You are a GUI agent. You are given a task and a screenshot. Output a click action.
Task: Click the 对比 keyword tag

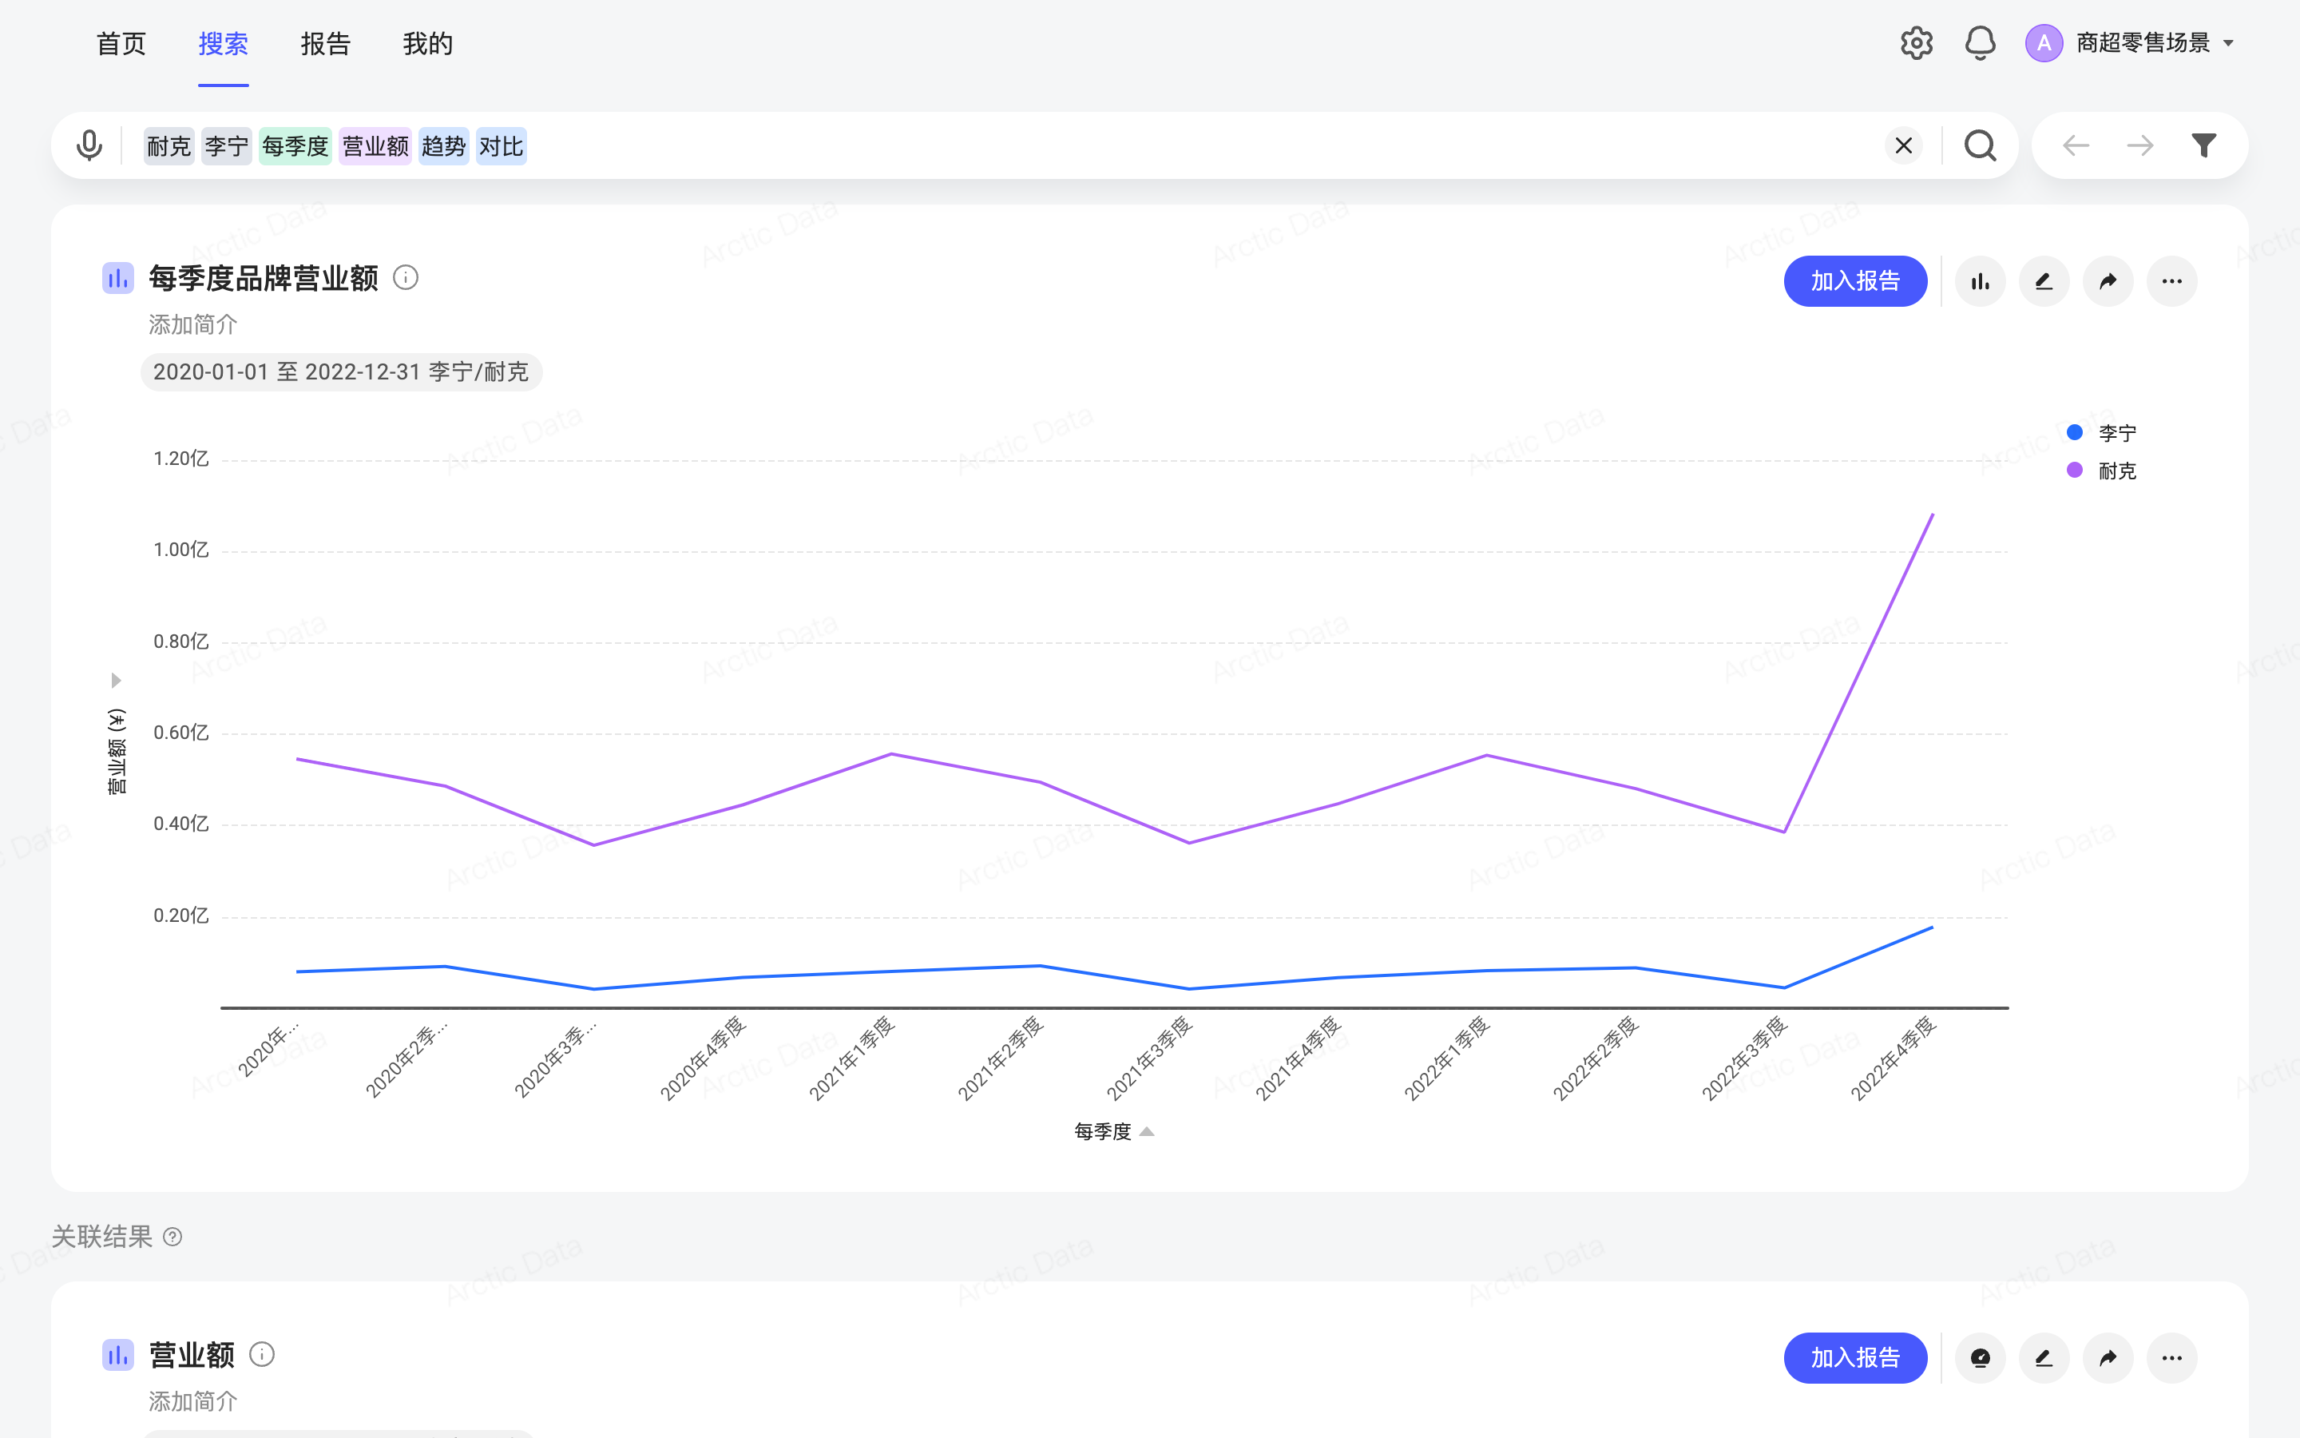coord(501,146)
